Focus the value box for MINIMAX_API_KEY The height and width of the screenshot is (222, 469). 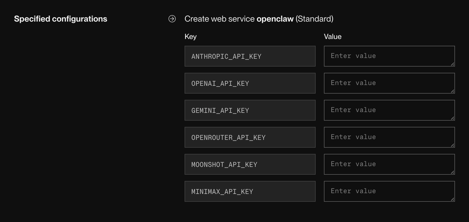pyautogui.click(x=389, y=191)
